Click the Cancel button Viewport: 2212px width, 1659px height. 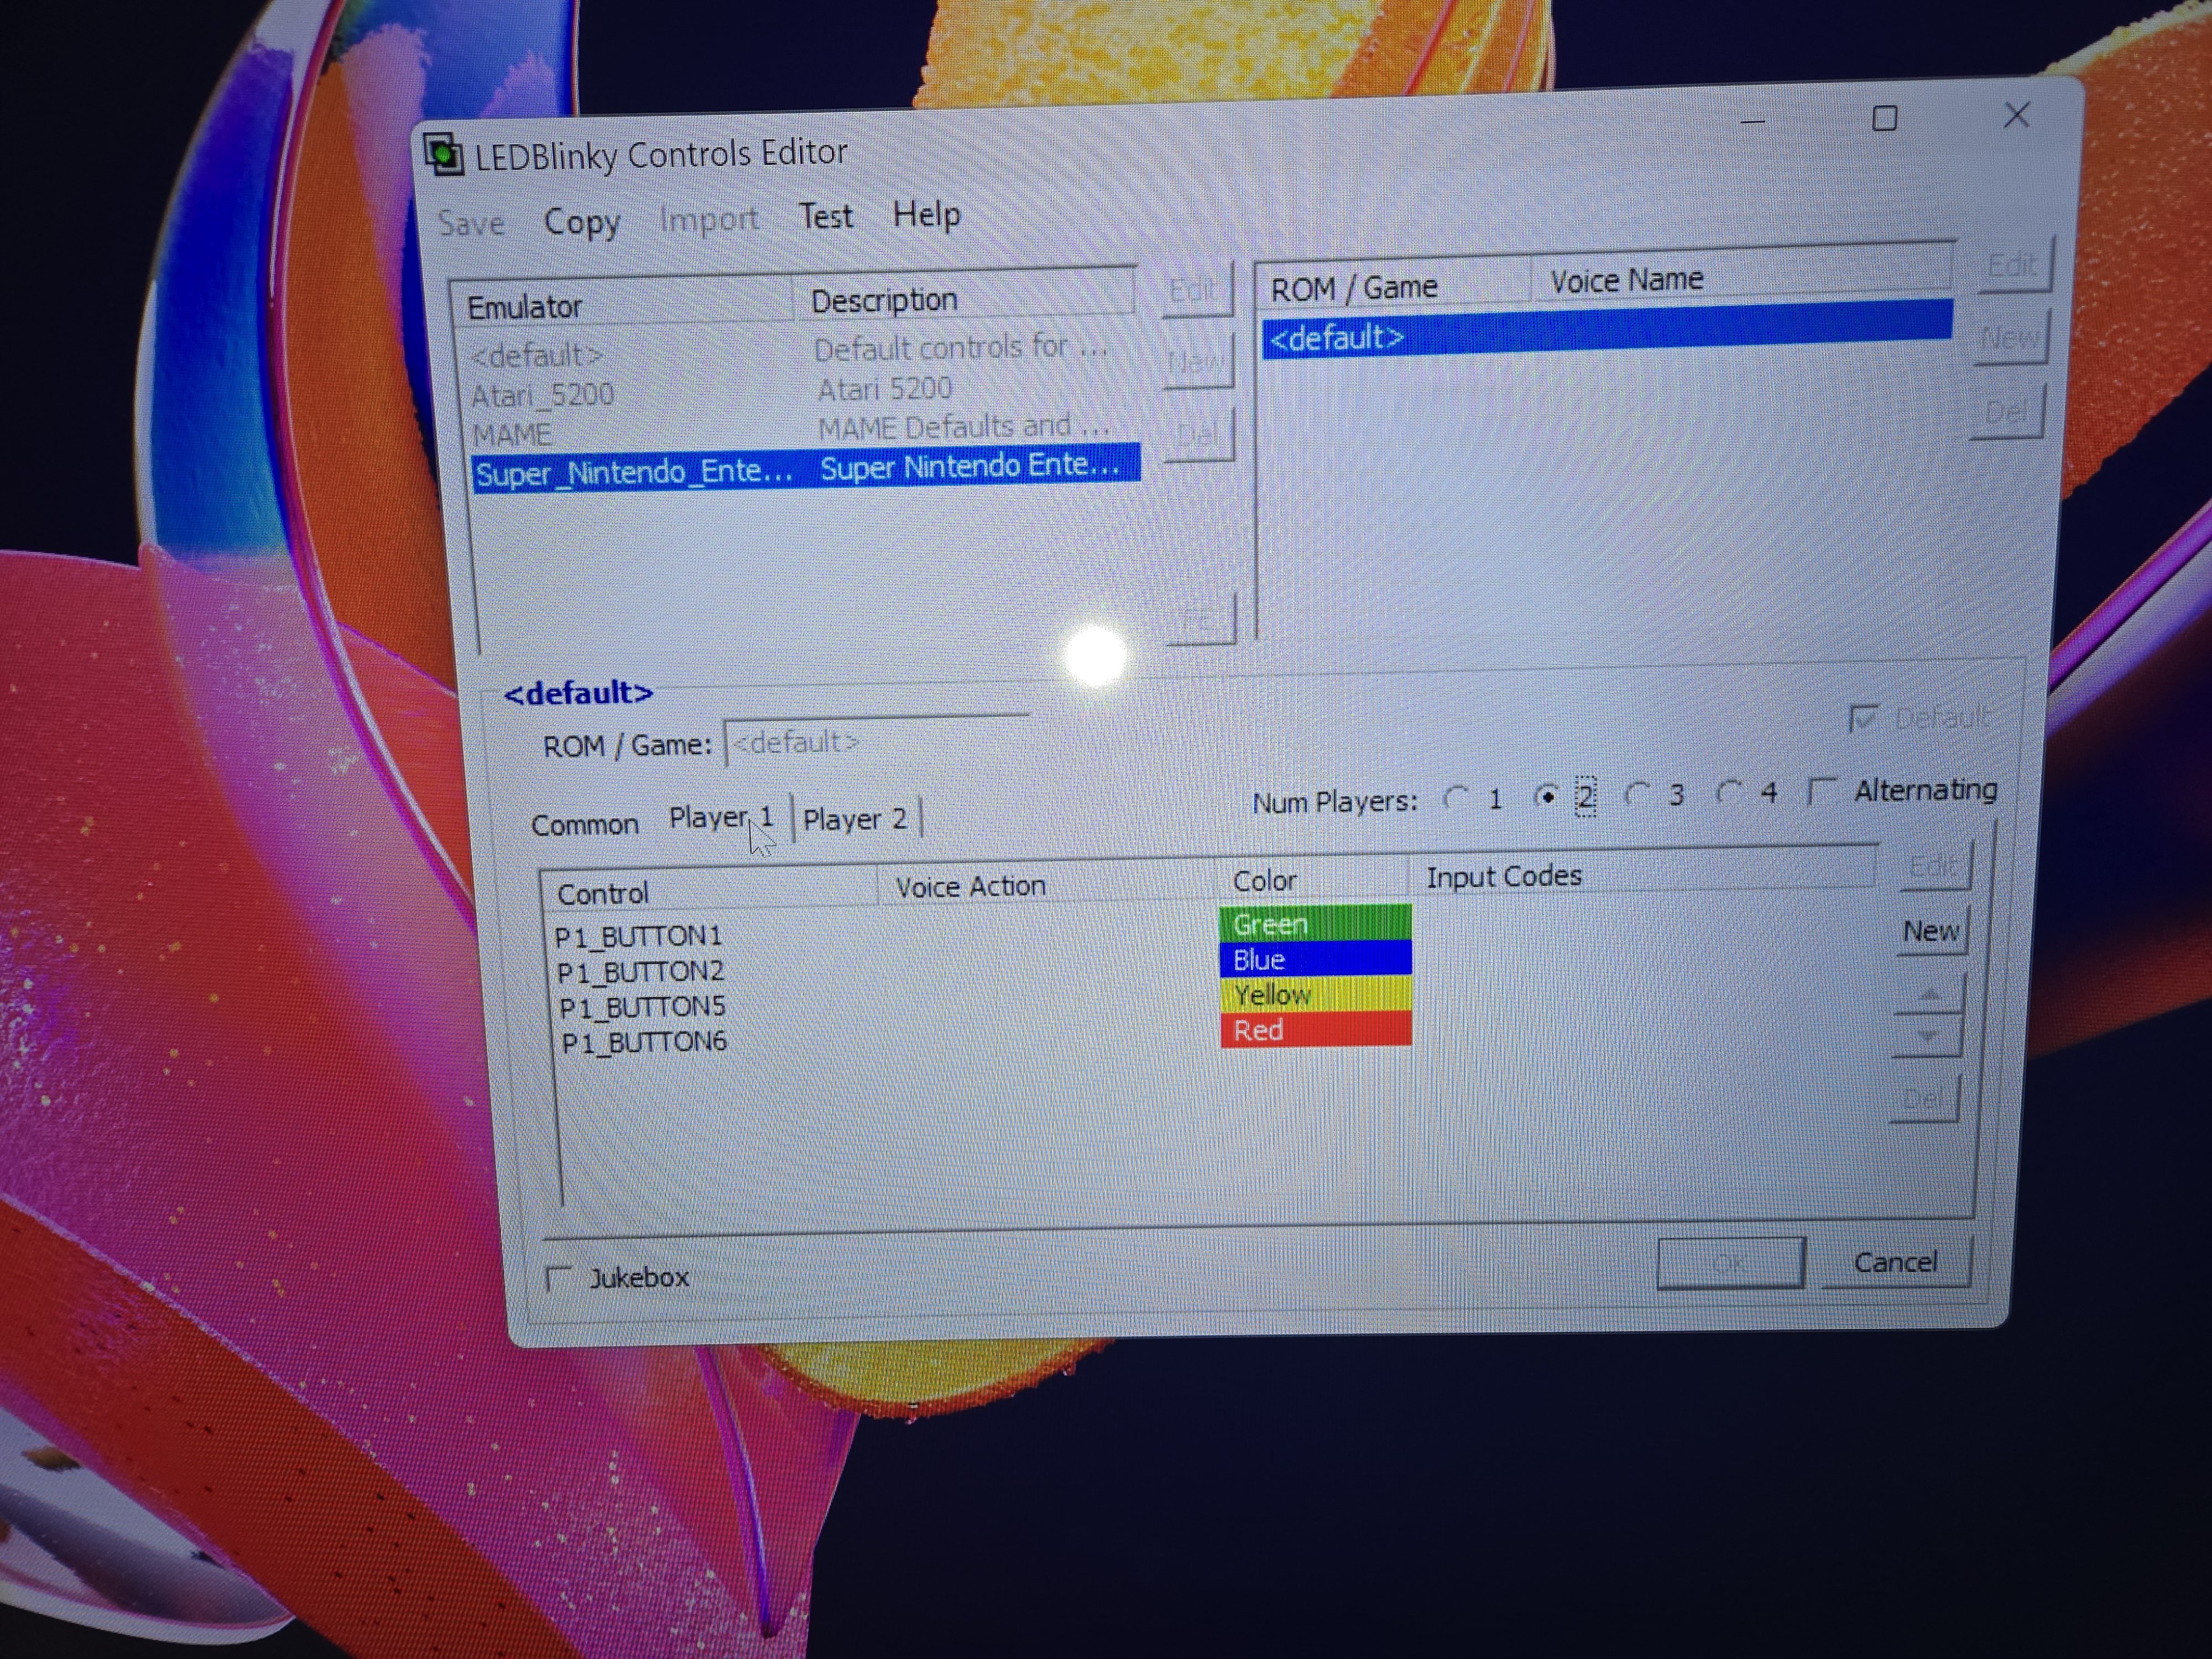point(1895,1262)
